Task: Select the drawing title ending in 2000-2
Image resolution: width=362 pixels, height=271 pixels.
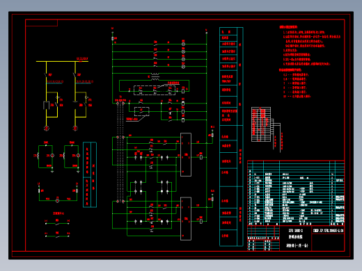Action: tap(296, 231)
